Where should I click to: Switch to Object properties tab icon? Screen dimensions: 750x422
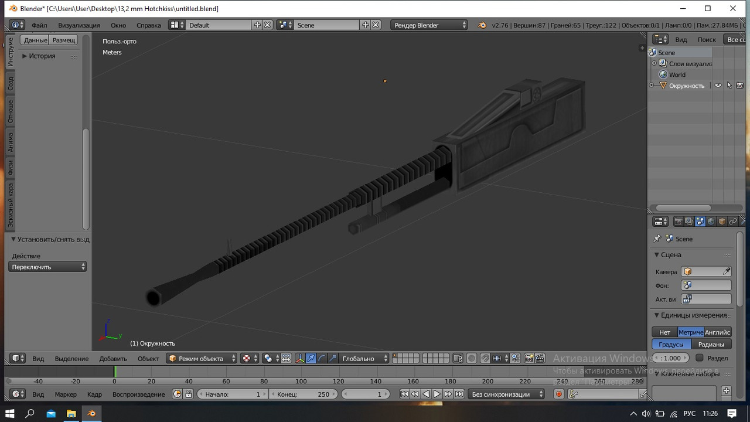pos(722,222)
